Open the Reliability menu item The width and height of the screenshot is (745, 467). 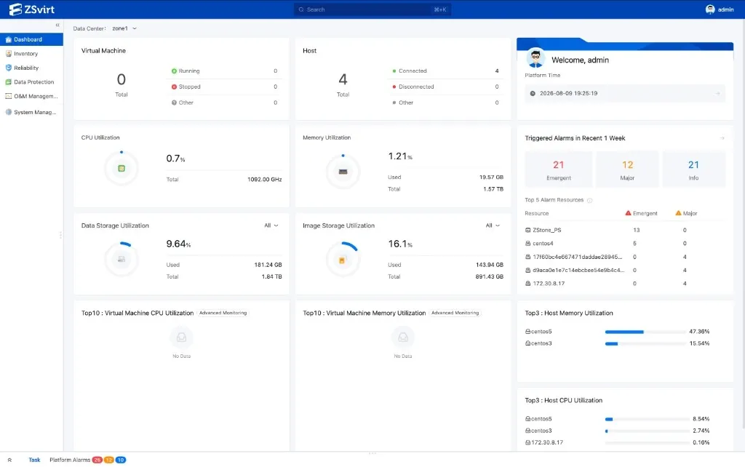pyautogui.click(x=31, y=68)
